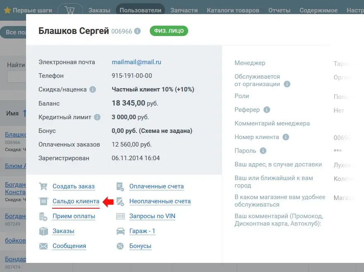Open the shopping cart icon in top navigation

[x=70, y=9]
